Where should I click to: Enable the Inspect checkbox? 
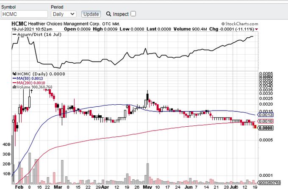pos(133,14)
